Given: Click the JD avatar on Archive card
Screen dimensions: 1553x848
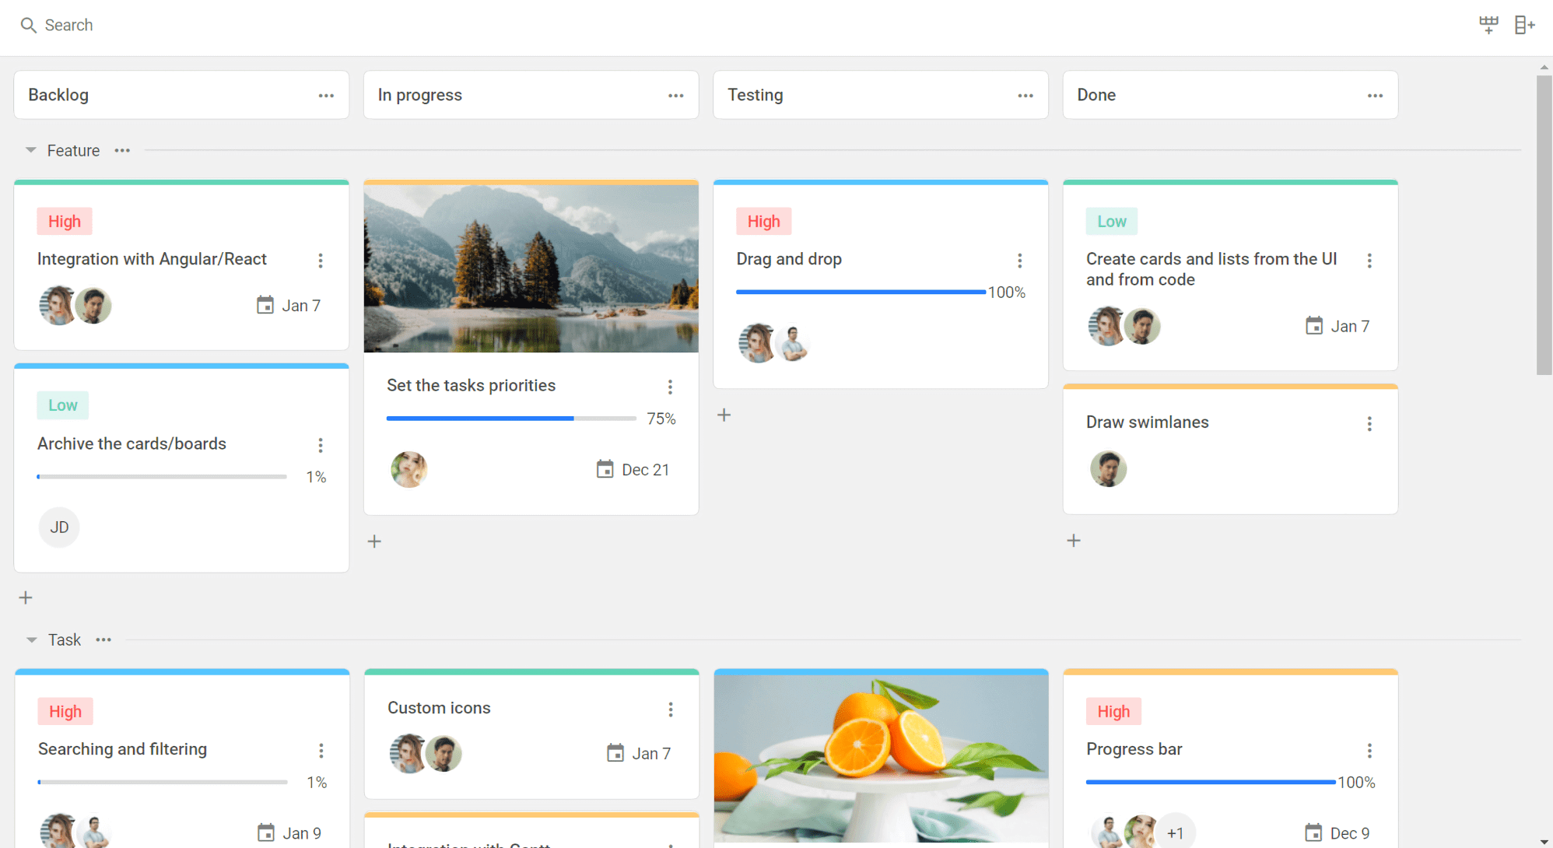Looking at the screenshot, I should pos(59,527).
